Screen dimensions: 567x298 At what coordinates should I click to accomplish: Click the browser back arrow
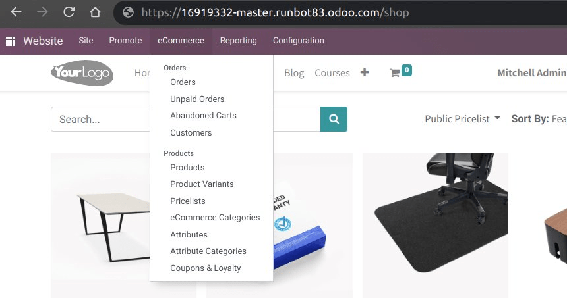click(16, 12)
